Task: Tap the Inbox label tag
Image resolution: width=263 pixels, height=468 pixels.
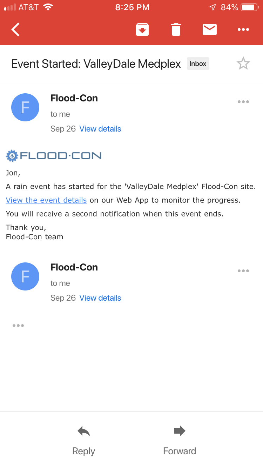Action: 198,64
